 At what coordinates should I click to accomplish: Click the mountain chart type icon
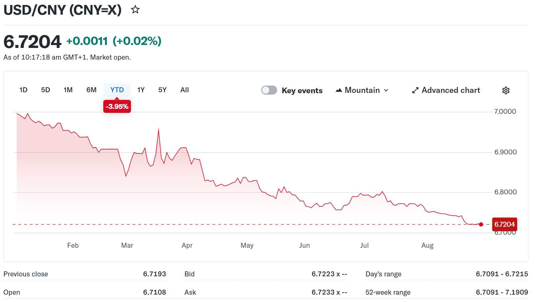coord(339,90)
